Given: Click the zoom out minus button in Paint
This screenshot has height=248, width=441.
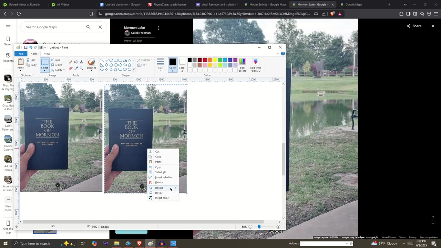Looking at the screenshot, I should [250, 227].
